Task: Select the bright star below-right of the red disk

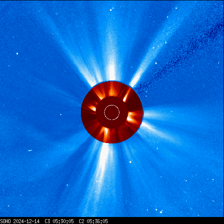Action: (x=130, y=162)
